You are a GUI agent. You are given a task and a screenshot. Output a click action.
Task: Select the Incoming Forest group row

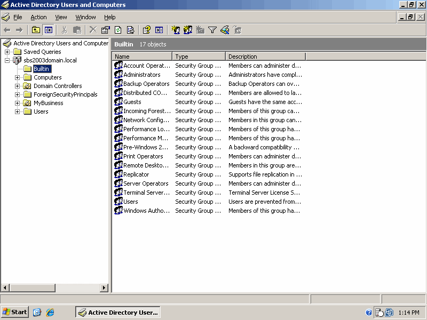(x=208, y=111)
